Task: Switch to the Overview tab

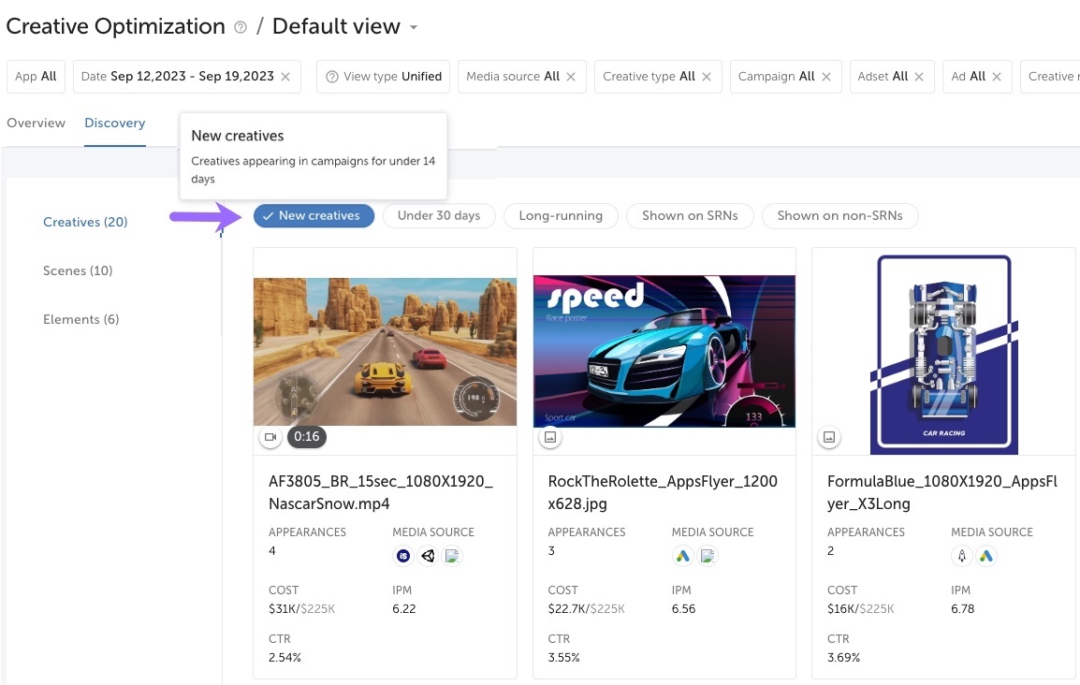Action: click(36, 123)
